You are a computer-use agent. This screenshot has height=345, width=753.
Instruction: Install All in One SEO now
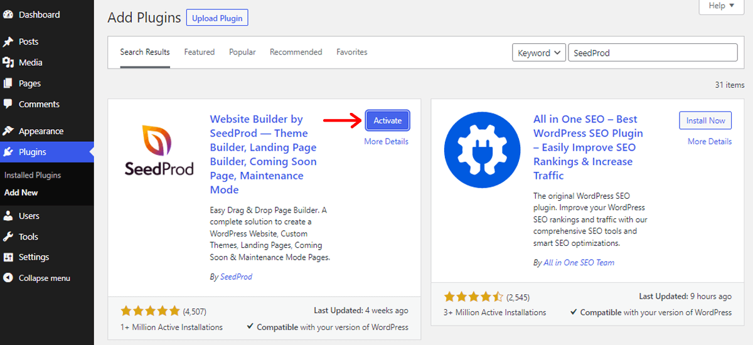pyautogui.click(x=705, y=120)
